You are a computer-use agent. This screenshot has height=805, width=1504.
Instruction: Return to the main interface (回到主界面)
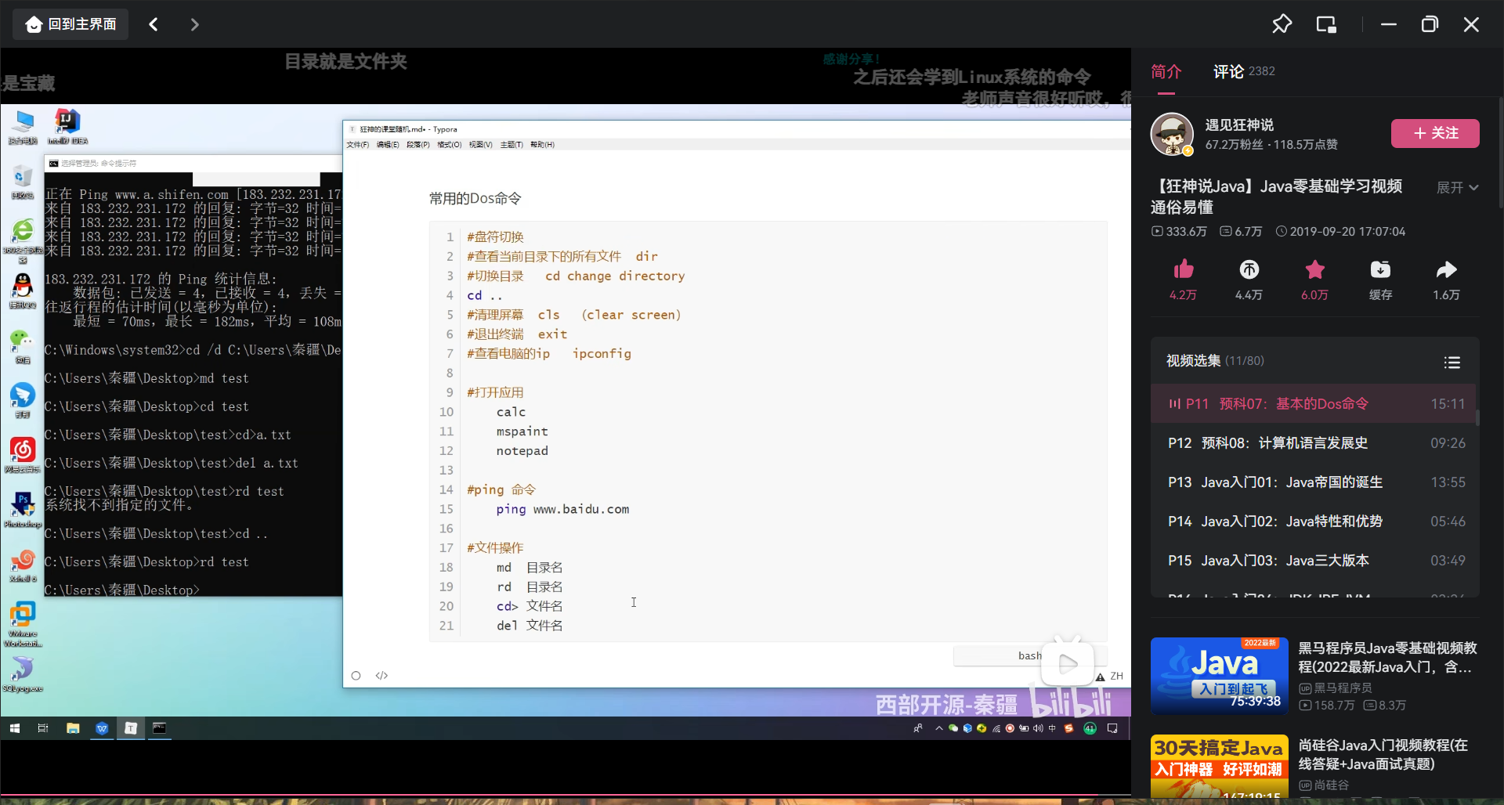[70, 24]
